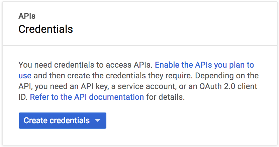Click the Create credentials button
Viewport: 279px width, 147px height.
tap(63, 121)
